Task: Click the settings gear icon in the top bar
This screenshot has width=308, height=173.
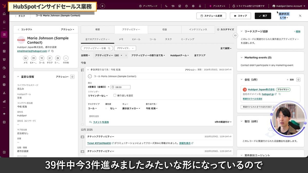Action: 193,6
